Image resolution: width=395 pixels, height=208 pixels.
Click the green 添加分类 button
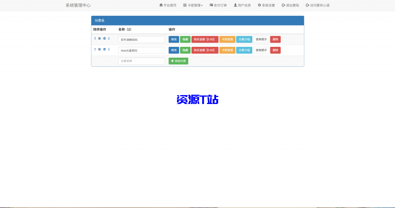tap(178, 61)
